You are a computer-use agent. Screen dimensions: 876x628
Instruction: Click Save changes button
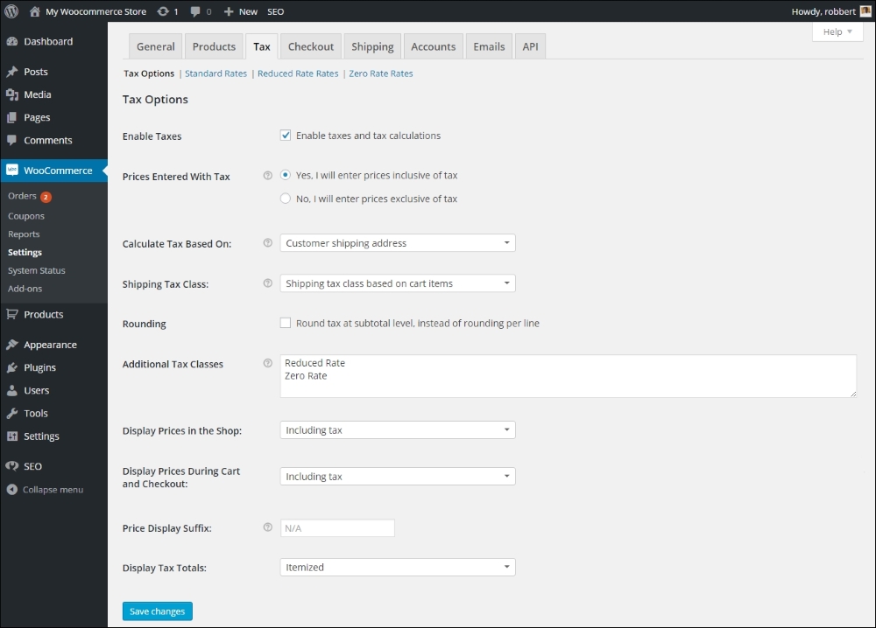tap(158, 611)
